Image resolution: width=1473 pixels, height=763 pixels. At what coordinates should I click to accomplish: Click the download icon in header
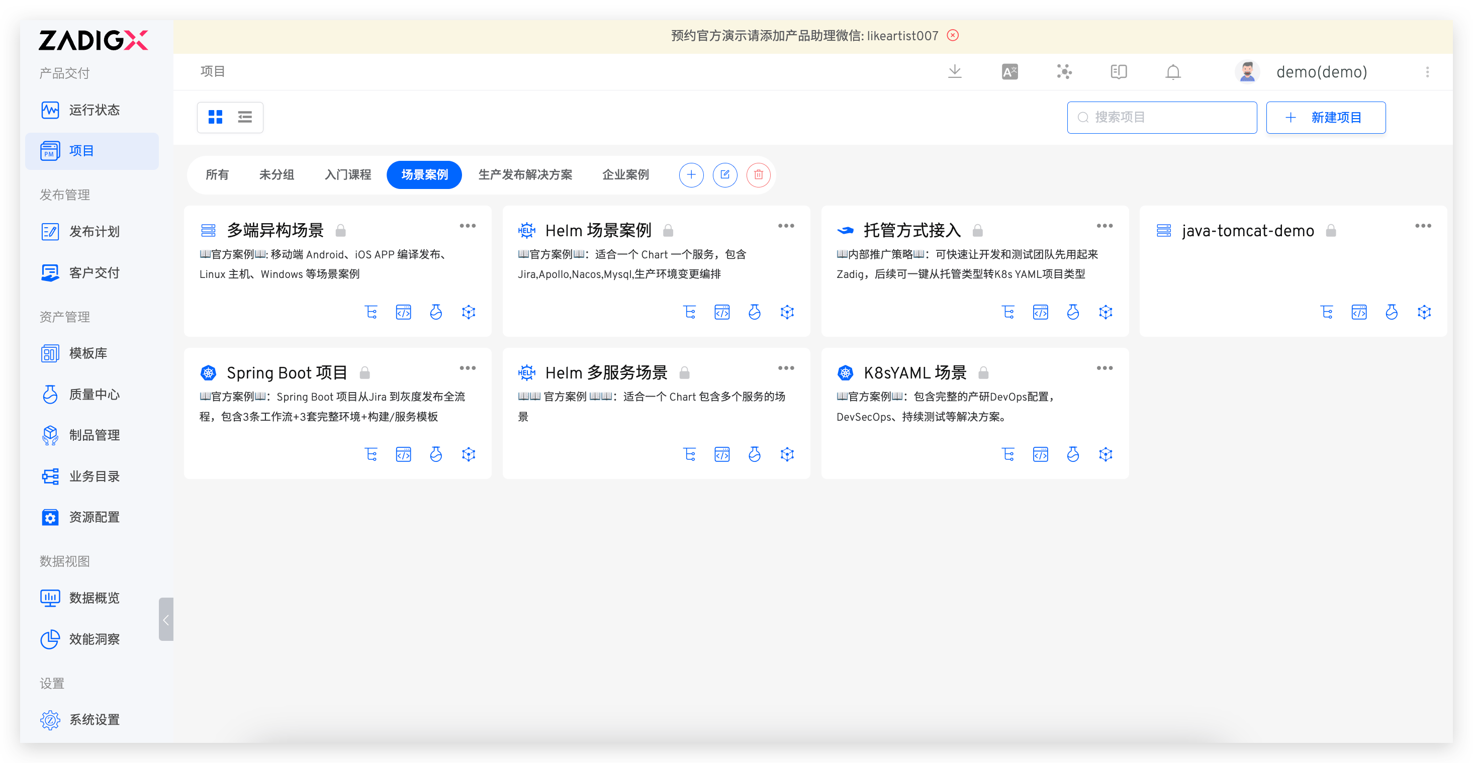click(x=954, y=72)
